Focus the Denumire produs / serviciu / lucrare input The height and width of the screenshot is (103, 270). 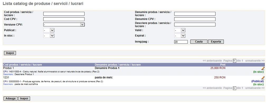point(195,14)
